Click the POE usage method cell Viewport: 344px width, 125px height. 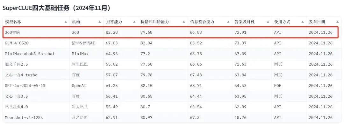pos(289,85)
